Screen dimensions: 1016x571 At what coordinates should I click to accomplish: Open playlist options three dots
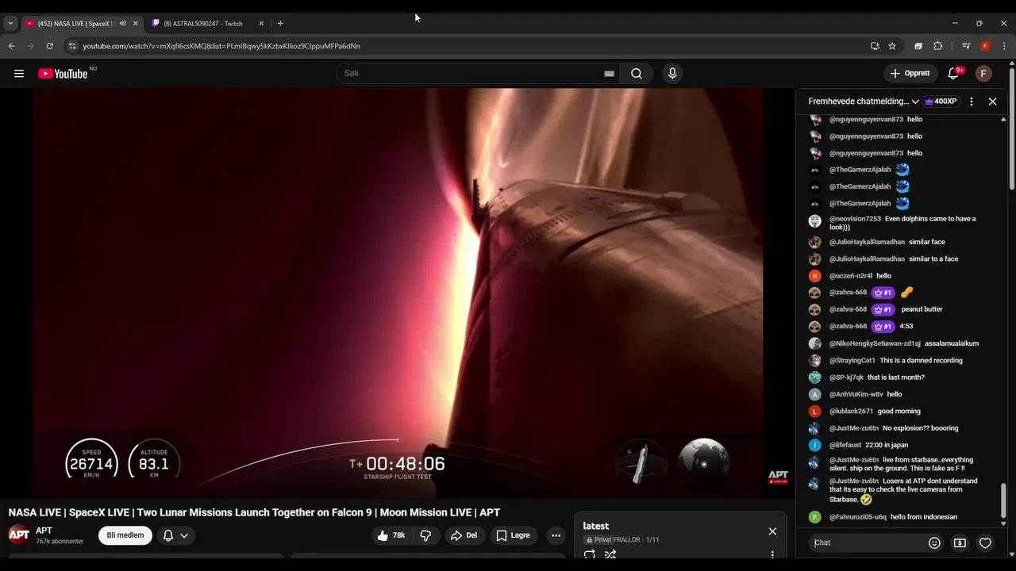click(x=772, y=554)
